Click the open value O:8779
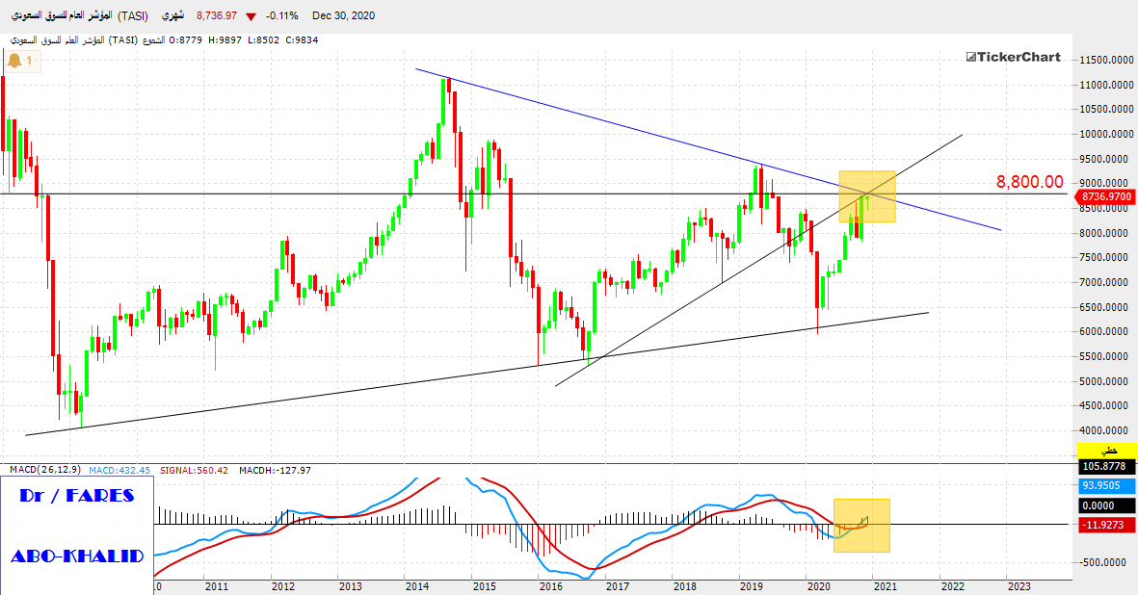 (185, 39)
